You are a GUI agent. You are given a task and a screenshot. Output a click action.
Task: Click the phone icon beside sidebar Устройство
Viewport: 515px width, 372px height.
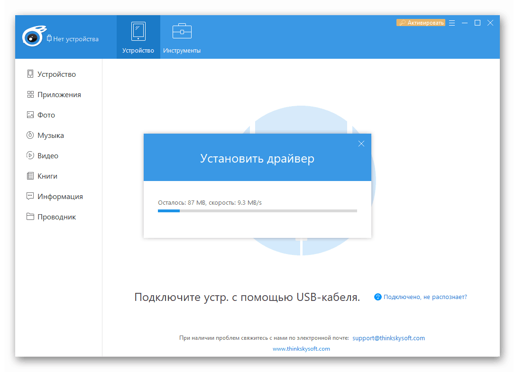tap(30, 74)
